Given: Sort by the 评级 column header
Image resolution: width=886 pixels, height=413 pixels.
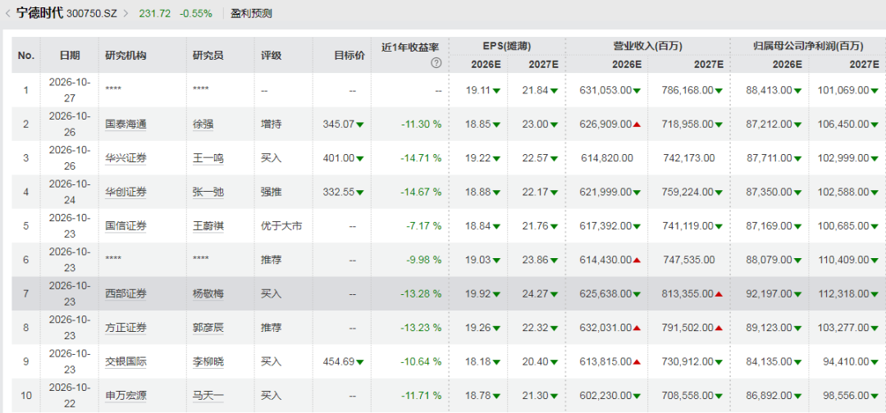Looking at the screenshot, I should (x=271, y=55).
